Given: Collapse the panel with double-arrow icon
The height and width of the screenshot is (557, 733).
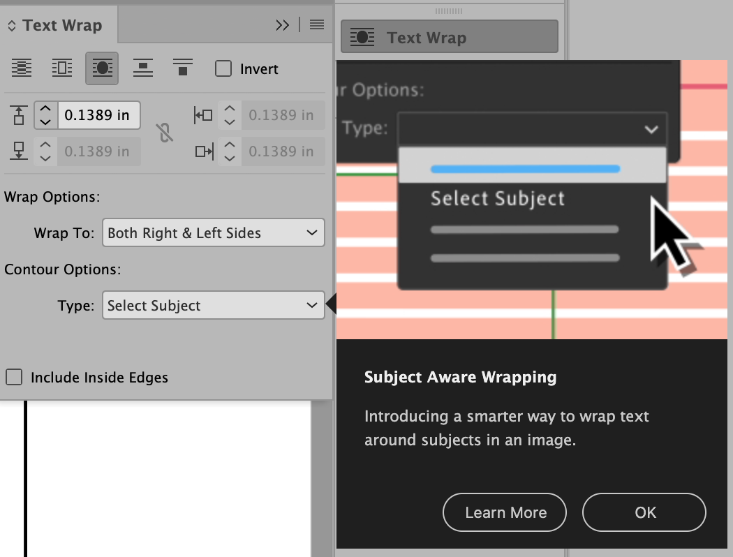Looking at the screenshot, I should pyautogui.click(x=283, y=24).
